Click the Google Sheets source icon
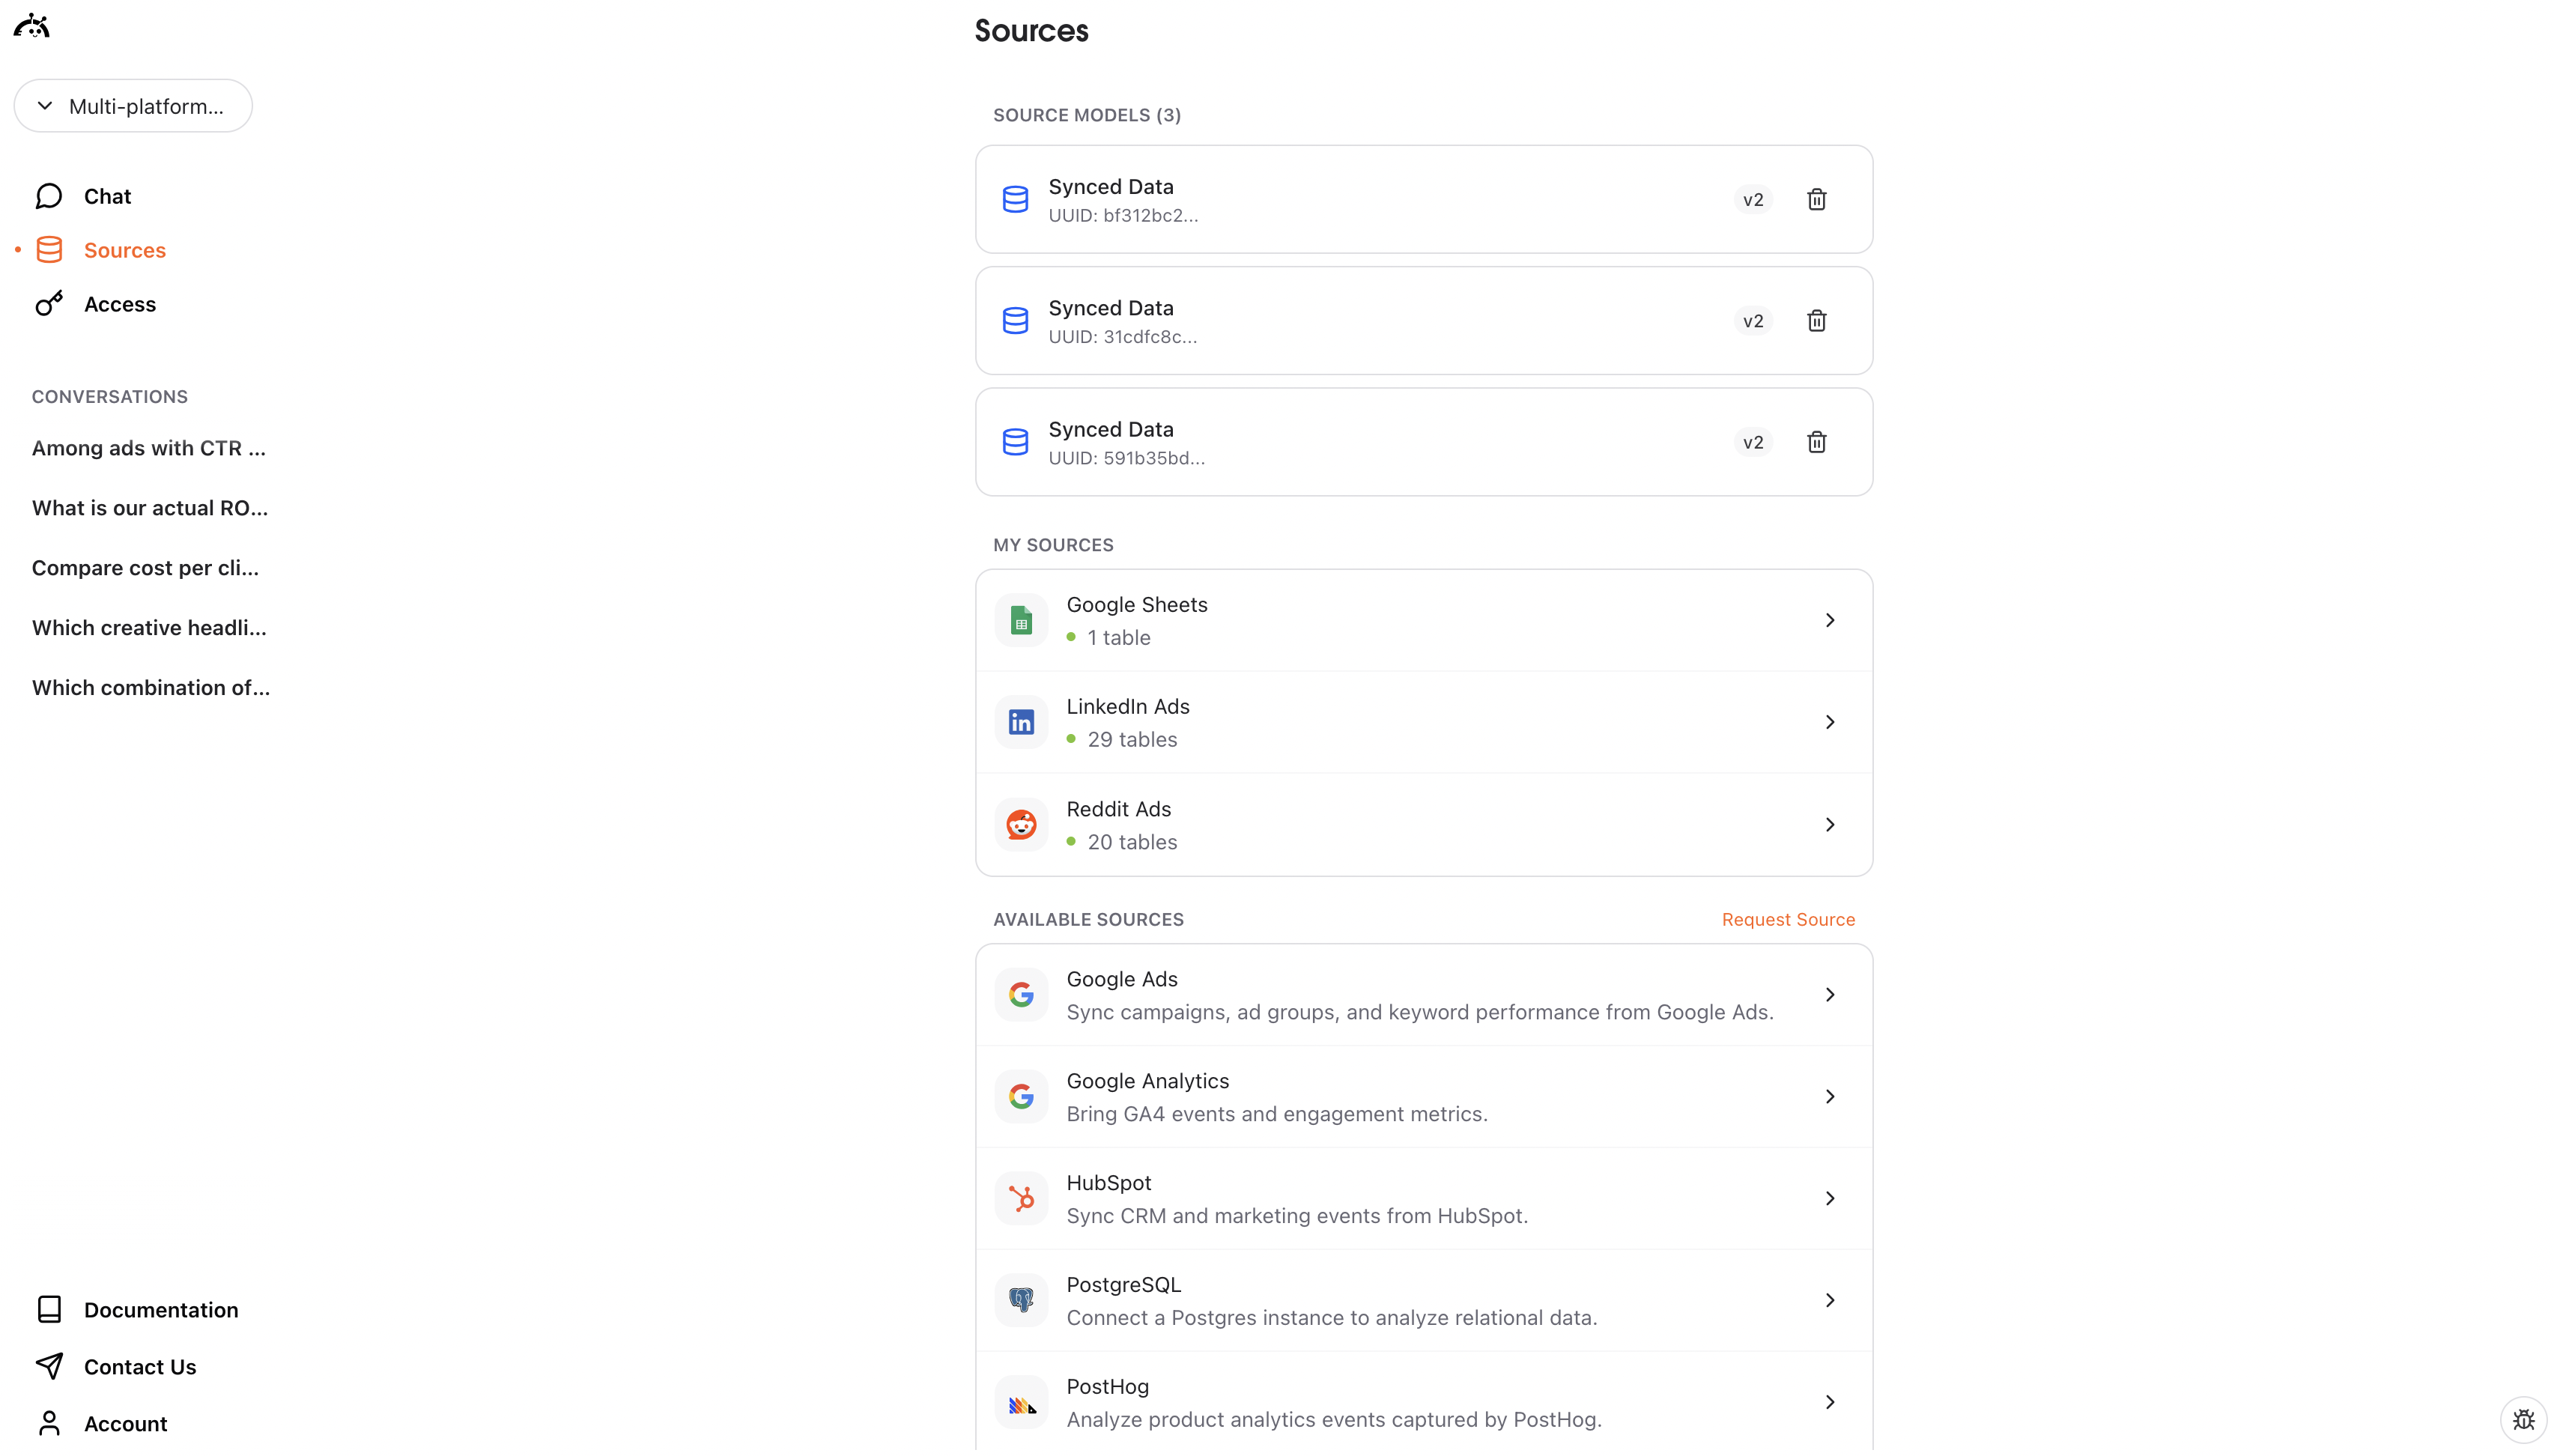Viewport: 2554px width, 1456px height. 1020,621
